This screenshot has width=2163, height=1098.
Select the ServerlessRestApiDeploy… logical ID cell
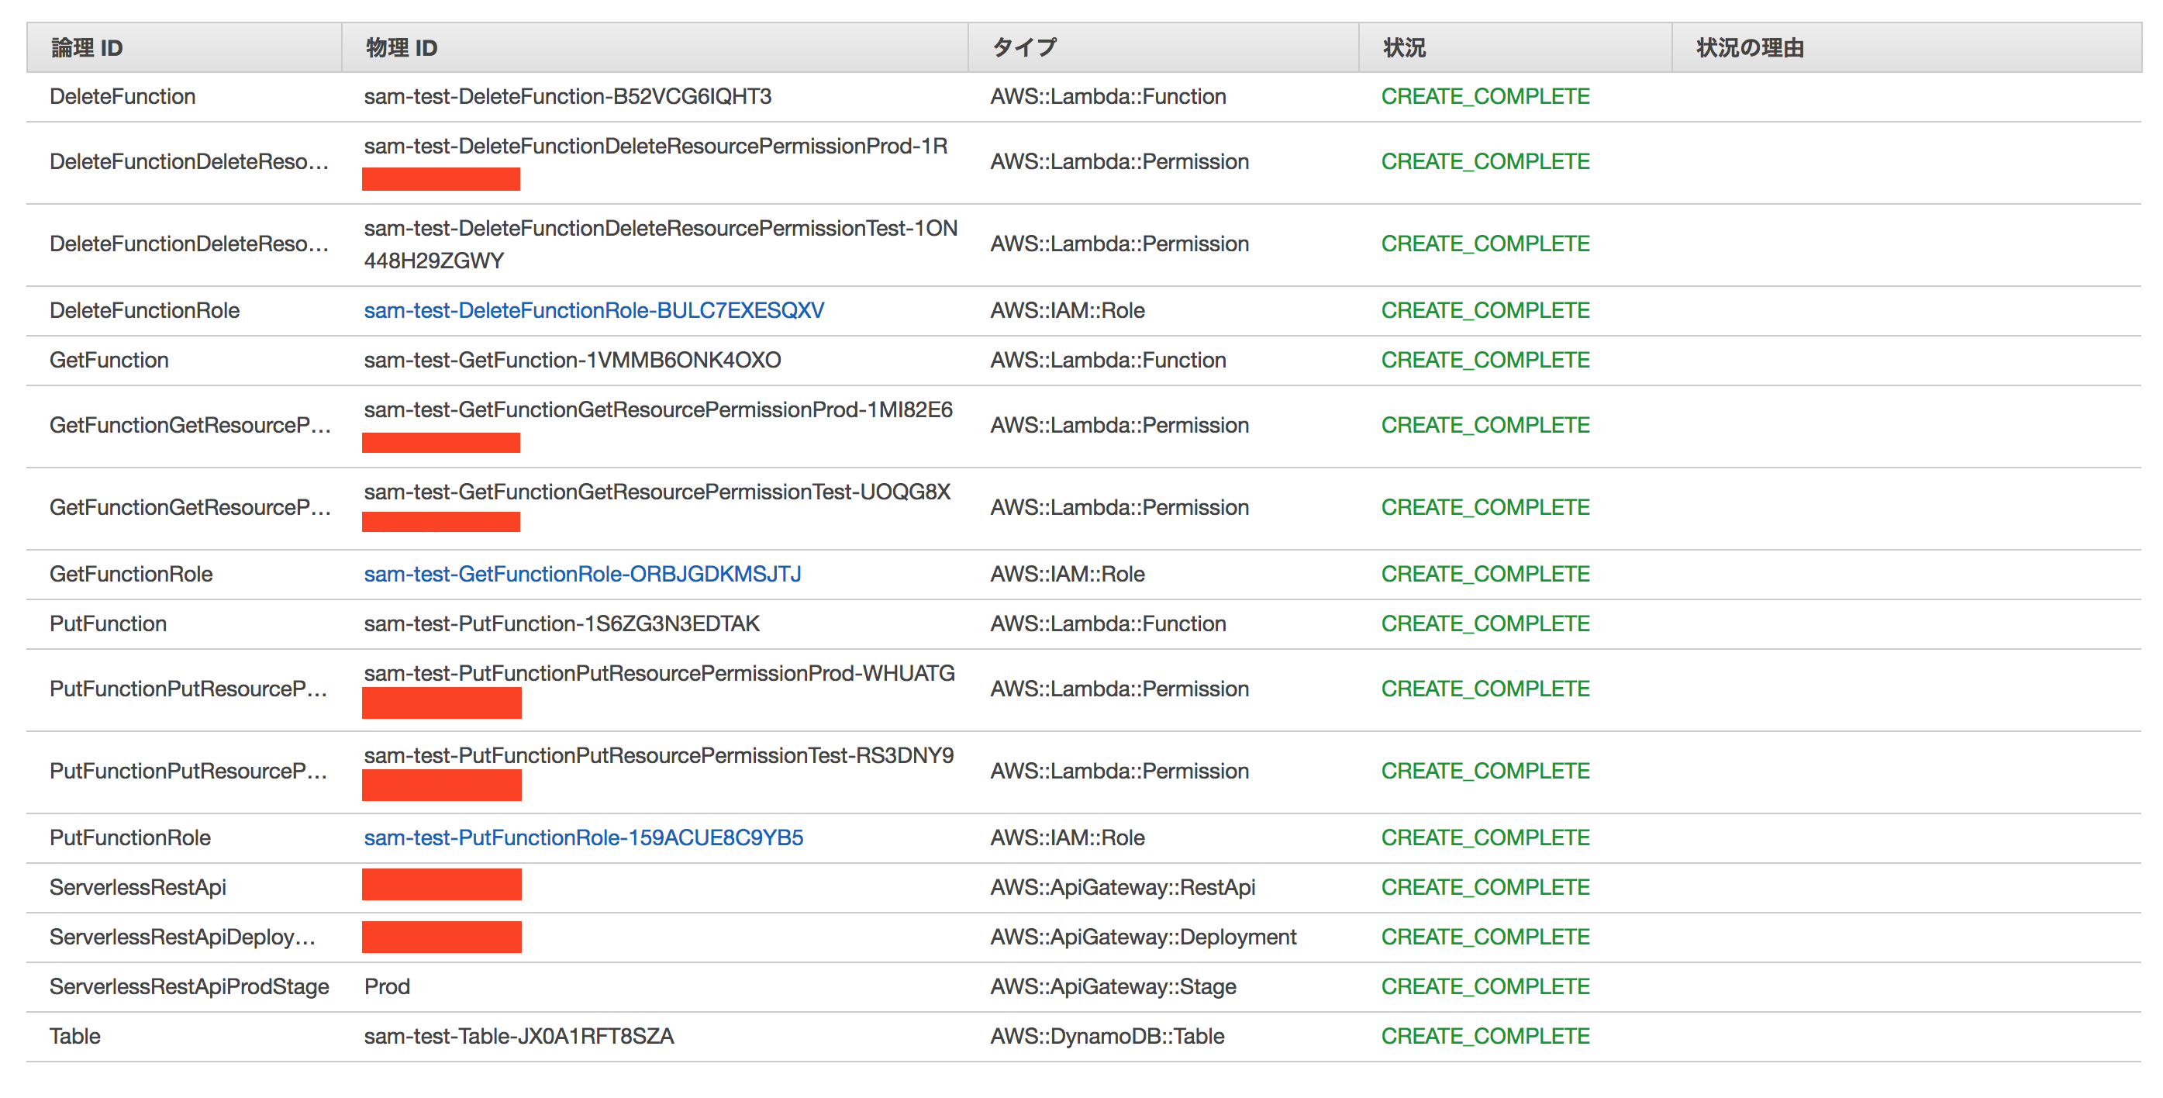click(182, 937)
